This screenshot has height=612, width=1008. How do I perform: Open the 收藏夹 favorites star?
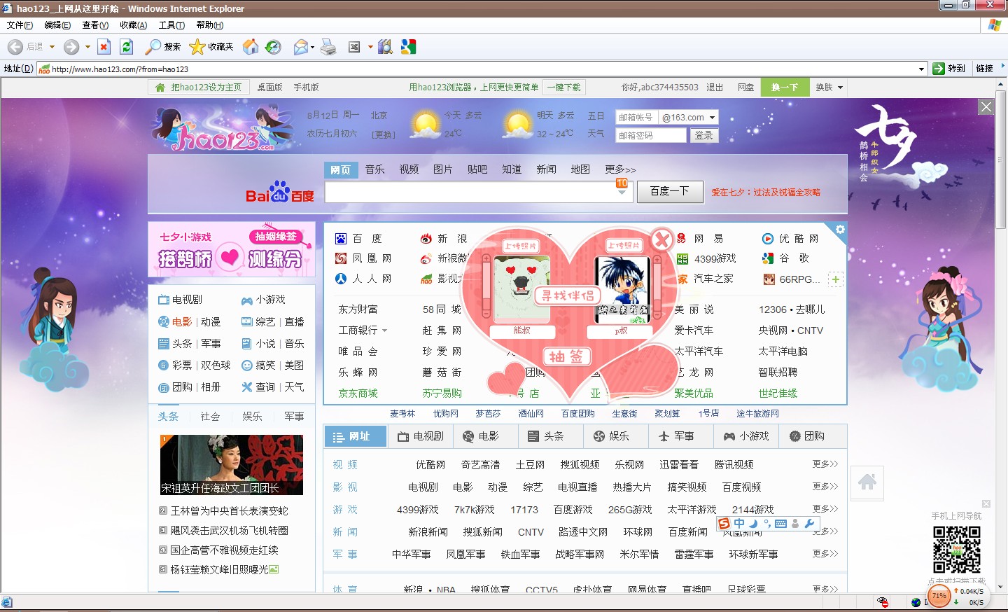pyautogui.click(x=211, y=47)
